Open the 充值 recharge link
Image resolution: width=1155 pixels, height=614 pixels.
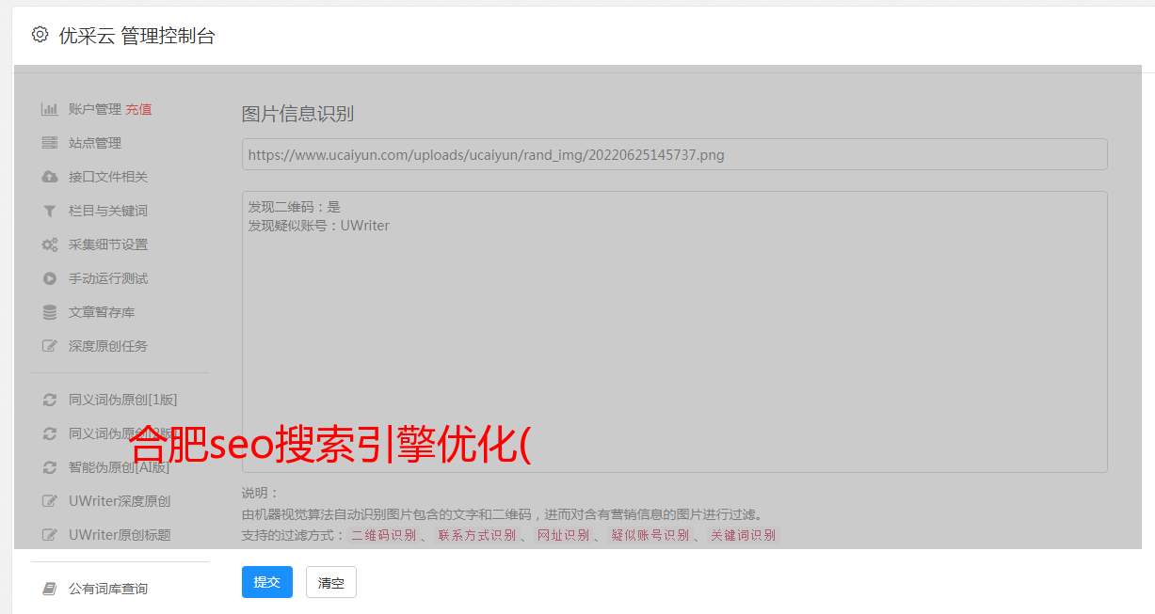coord(138,109)
